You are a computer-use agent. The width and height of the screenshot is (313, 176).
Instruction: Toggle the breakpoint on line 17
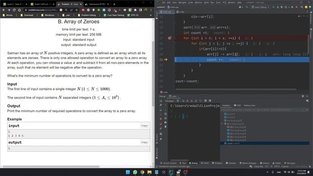tap(170, 38)
